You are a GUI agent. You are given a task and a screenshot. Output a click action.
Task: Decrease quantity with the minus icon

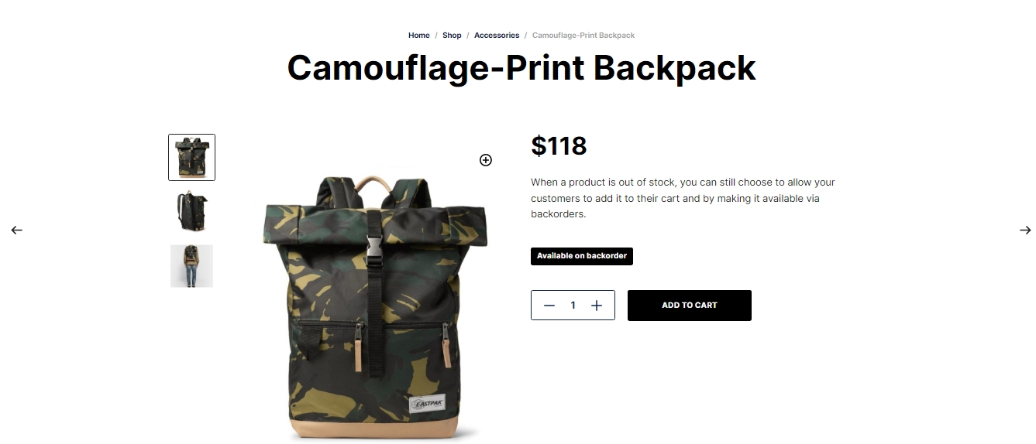pyautogui.click(x=549, y=306)
